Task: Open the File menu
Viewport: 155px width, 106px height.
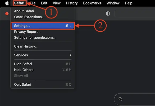Action: (x=33, y=3)
